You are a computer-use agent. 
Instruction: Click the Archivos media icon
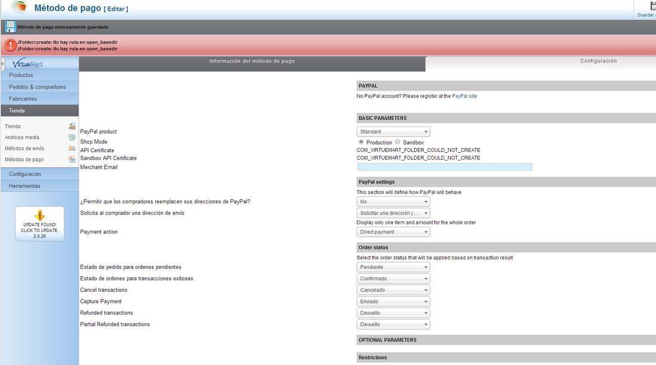click(72, 137)
